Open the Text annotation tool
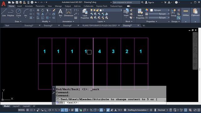This screenshot has height=113, width=201. (x=60, y=13)
